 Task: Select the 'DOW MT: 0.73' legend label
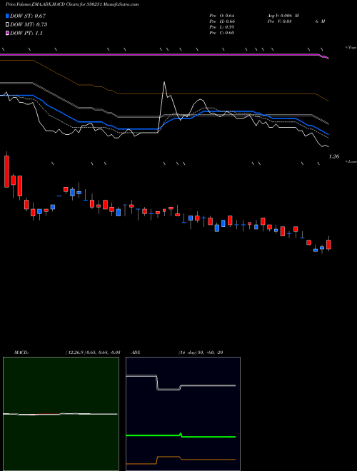tap(29, 25)
